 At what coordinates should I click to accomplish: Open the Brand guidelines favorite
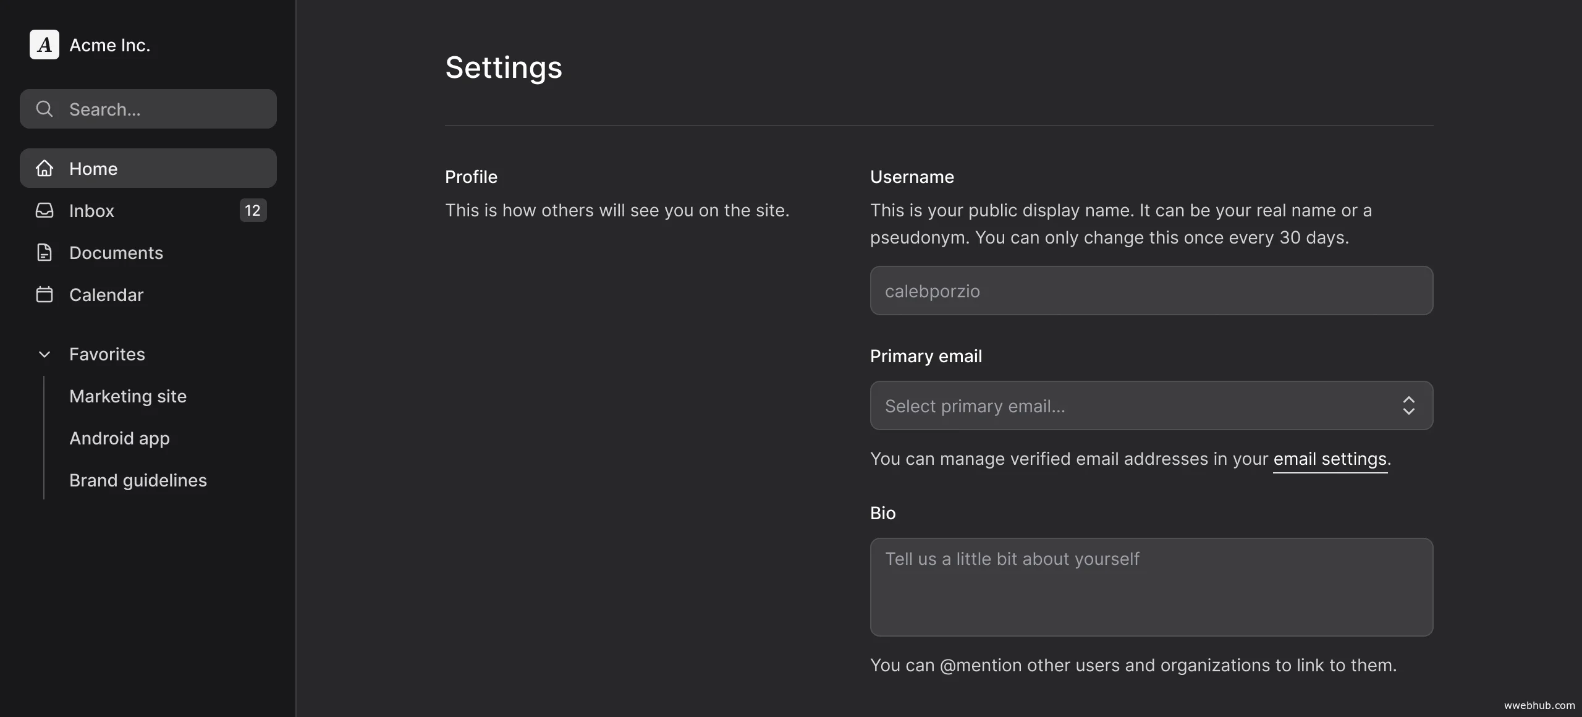pos(138,480)
